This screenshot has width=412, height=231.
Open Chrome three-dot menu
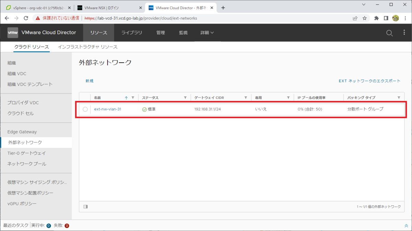tap(405, 18)
